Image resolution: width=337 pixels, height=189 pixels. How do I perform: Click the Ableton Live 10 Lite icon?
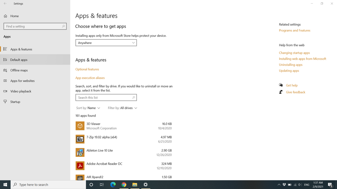tap(80, 152)
